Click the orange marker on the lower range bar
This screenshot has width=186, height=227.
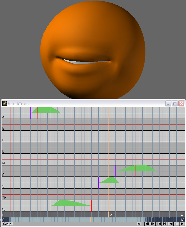(90, 219)
